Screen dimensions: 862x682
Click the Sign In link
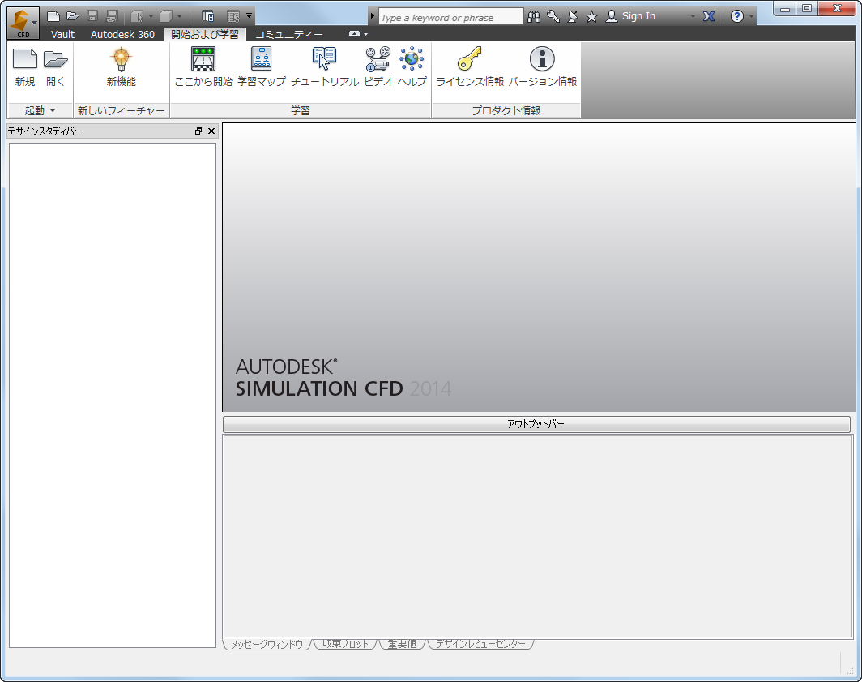pyautogui.click(x=638, y=16)
